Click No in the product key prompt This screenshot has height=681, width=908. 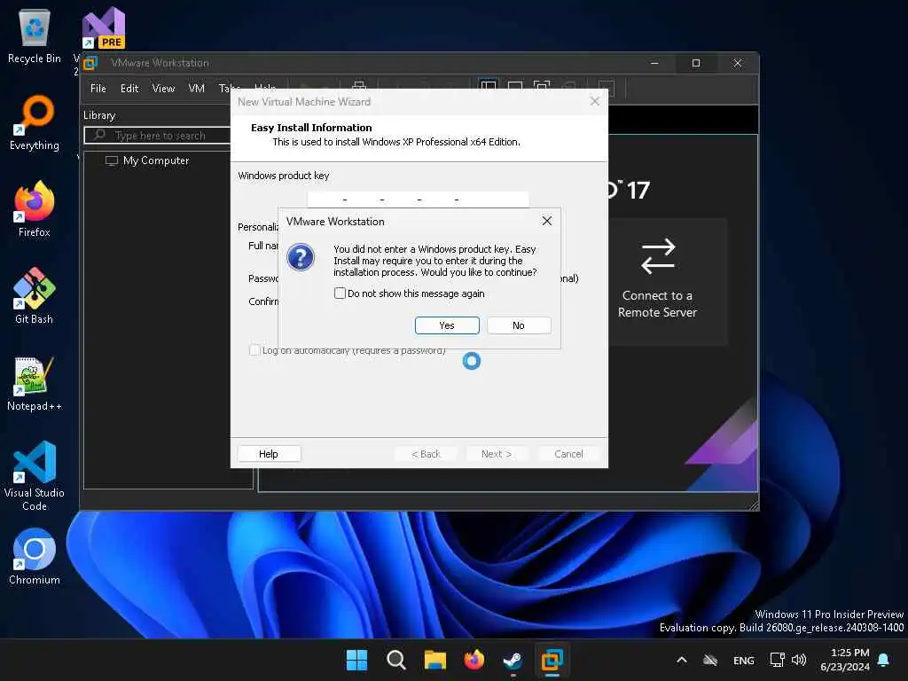(x=518, y=325)
